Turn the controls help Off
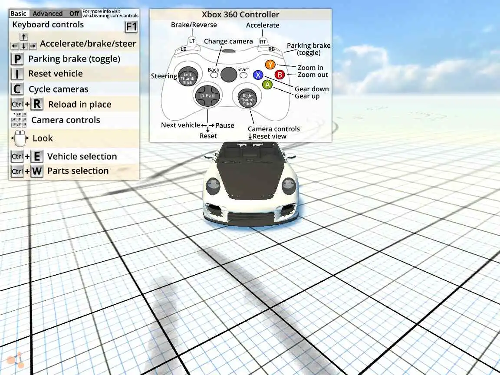The width and height of the screenshot is (500, 375). pos(74,13)
